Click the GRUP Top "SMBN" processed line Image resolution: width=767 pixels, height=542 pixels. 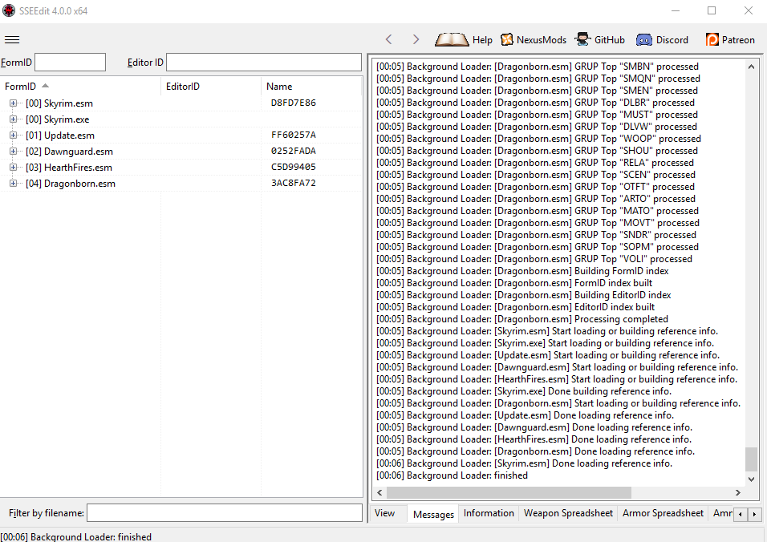tap(537, 67)
